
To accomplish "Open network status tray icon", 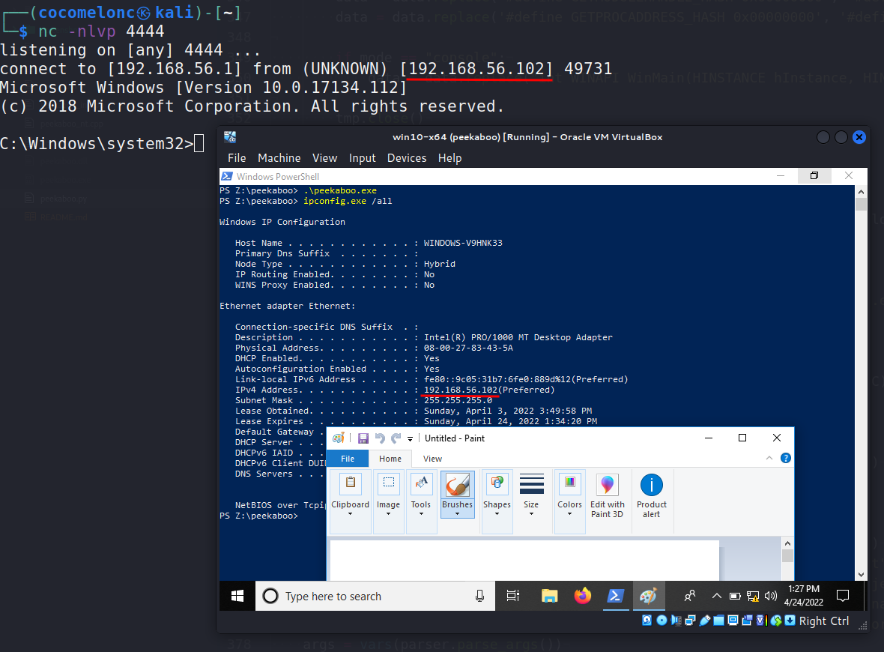I will pyautogui.click(x=753, y=596).
